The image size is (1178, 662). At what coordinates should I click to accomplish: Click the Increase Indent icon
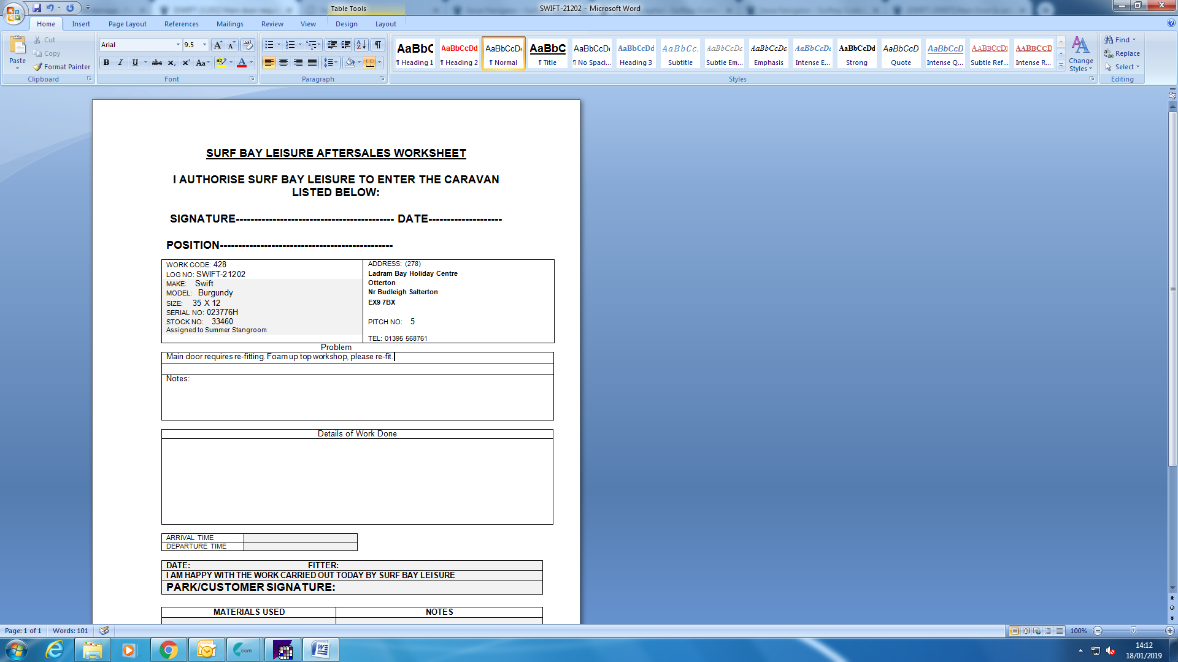pos(346,45)
